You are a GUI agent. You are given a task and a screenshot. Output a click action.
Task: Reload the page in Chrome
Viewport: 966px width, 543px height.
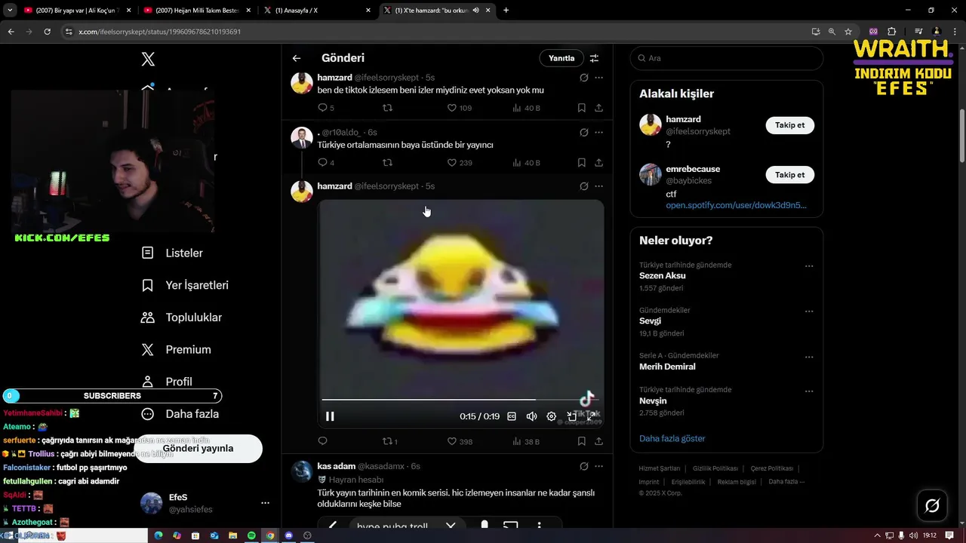tap(47, 32)
